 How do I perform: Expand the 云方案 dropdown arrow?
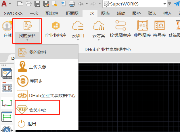pyautogui.click(x=99, y=40)
